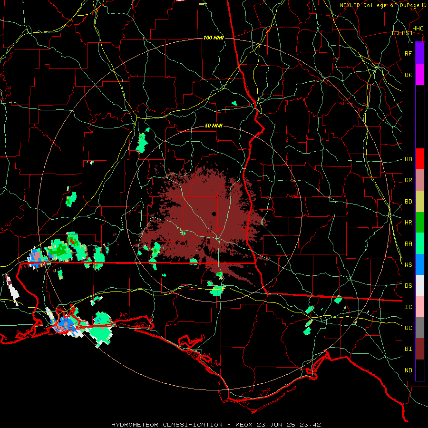Viewport: 428px width, 428px height.
Task: Click the DS legend label
Action: [408, 286]
